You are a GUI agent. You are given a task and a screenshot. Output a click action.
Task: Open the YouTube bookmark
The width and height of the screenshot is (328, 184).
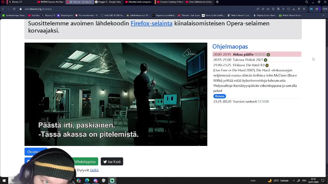pyautogui.click(x=34, y=15)
